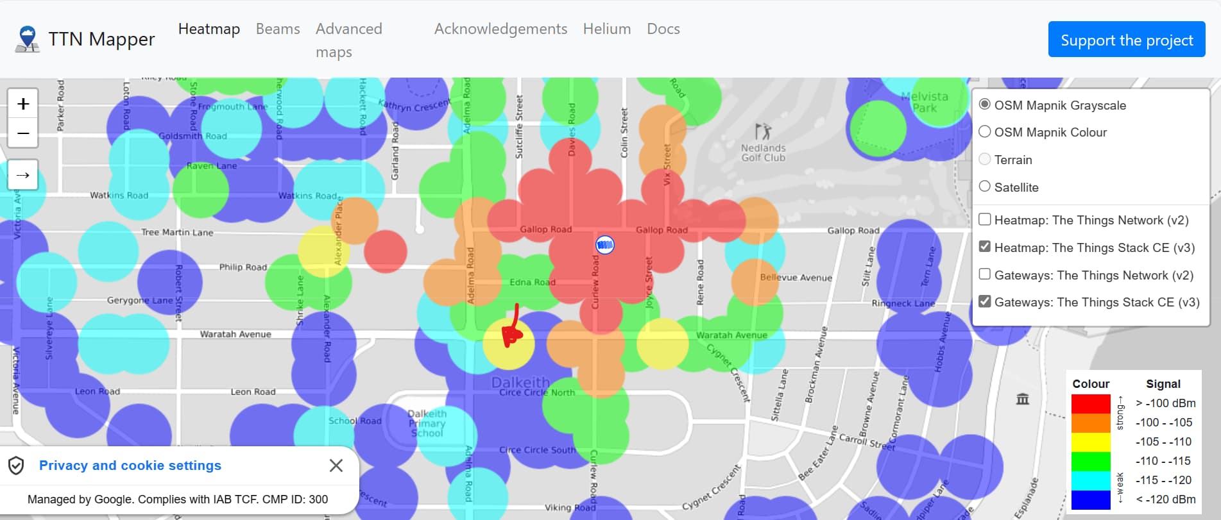
Task: Enable Heatmap: The Things Network (v2)
Action: point(985,219)
